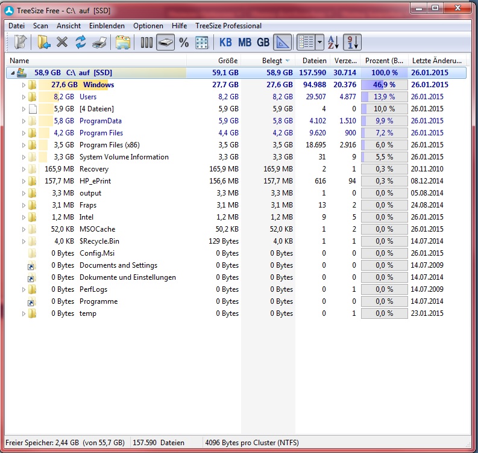Expand the Windows folder
The width and height of the screenshot is (478, 453).
tap(24, 85)
